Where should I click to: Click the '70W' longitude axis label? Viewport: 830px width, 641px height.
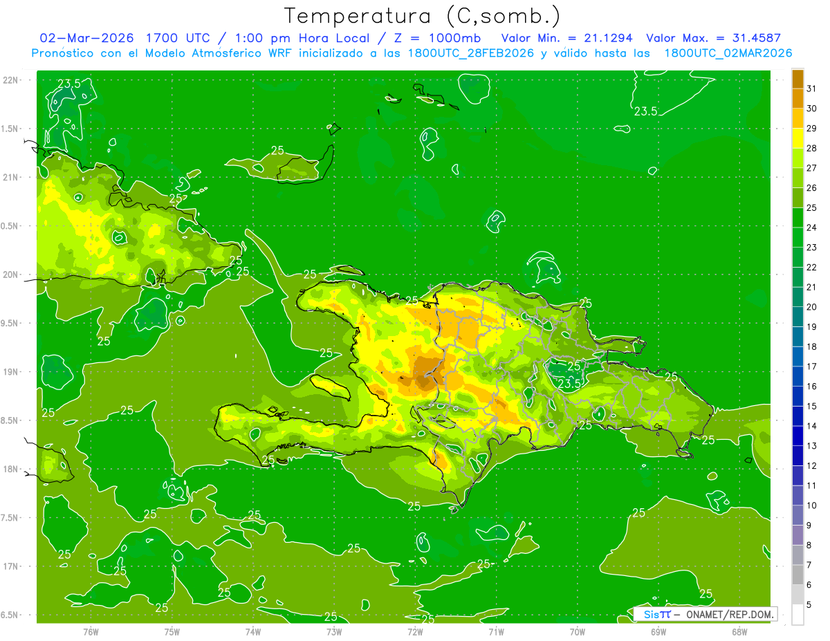tap(578, 632)
